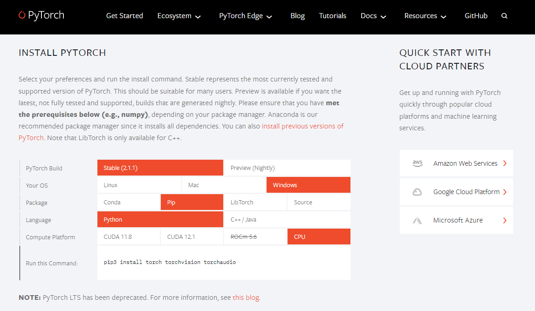Select the Source package option
The image size is (535, 311).
[319, 202]
